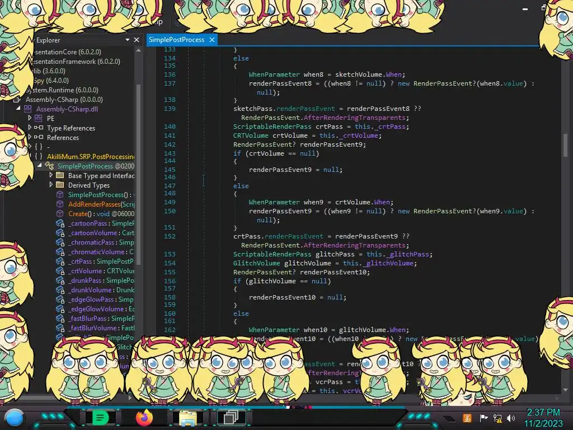Expand the Derived Types folder
The image size is (573, 430).
(x=51, y=185)
